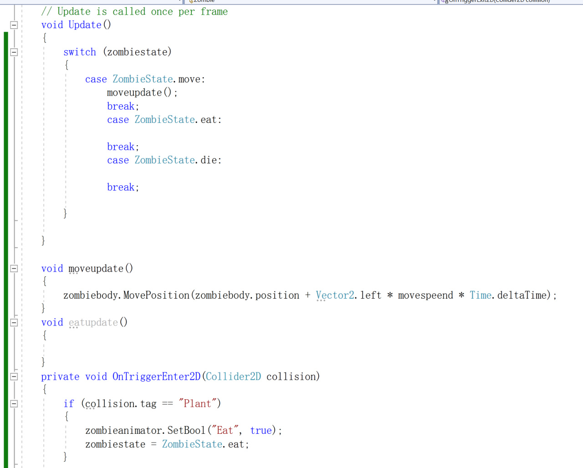
Task: Click the "break;" above case ZombieState.die
Action: [x=123, y=147]
